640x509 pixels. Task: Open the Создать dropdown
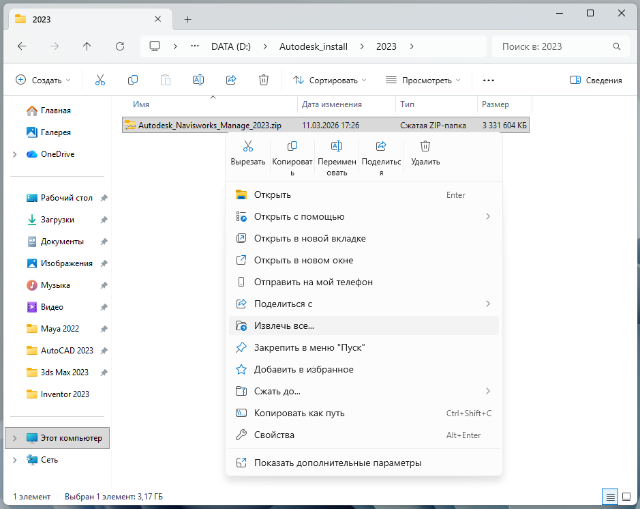click(x=43, y=80)
